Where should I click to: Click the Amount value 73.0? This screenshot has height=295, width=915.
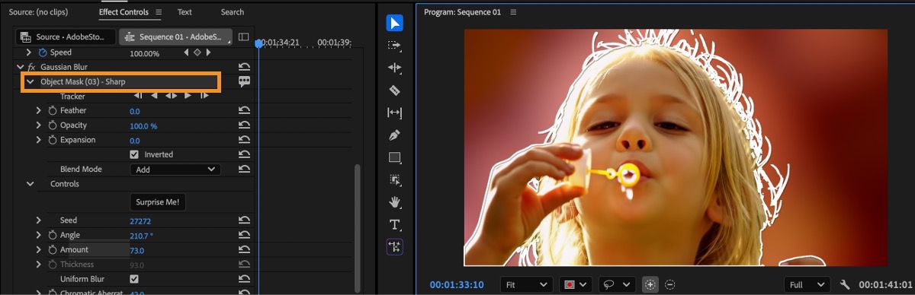137,250
